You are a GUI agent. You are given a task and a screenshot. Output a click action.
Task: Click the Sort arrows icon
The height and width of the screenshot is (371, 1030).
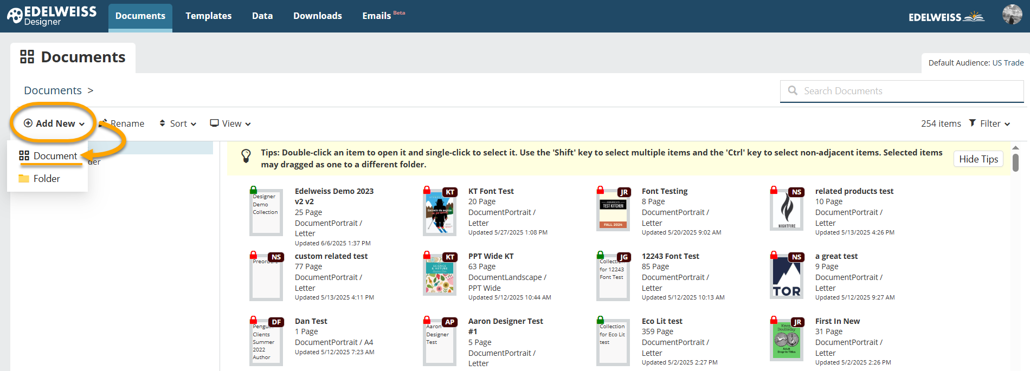[x=162, y=123]
